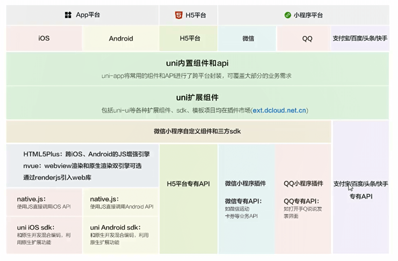Image resolution: width=398 pixels, height=261 pixels.
Task: Select the App平台 header text
Action: point(88,15)
